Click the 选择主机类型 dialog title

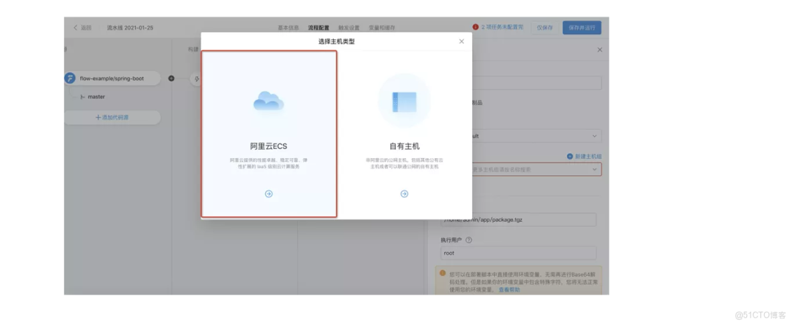point(336,41)
